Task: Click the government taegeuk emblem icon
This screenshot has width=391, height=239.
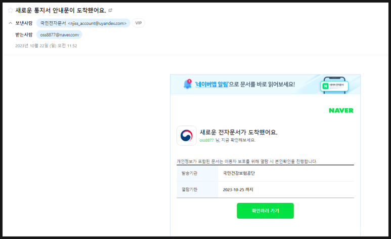Action: point(187,136)
